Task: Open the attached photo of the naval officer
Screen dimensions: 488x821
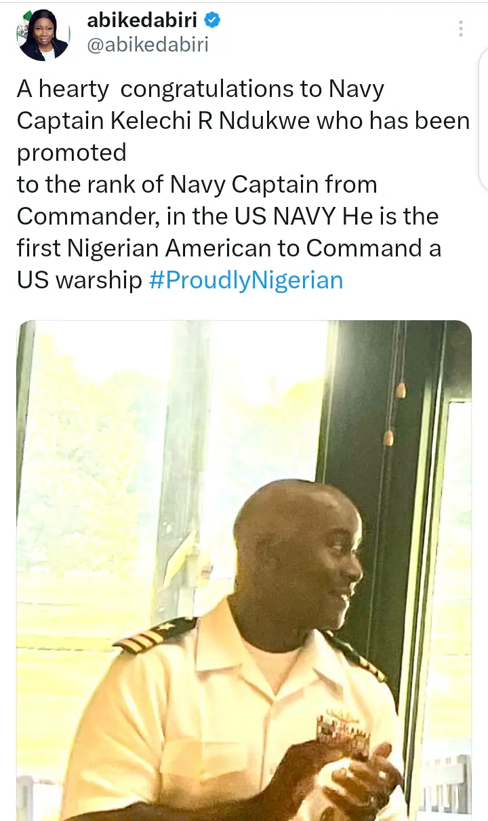Action: [244, 570]
